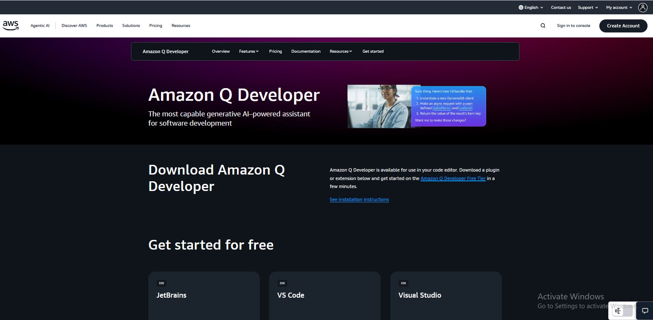Select the Visual Studio IDE card
The width and height of the screenshot is (653, 320).
point(446,295)
